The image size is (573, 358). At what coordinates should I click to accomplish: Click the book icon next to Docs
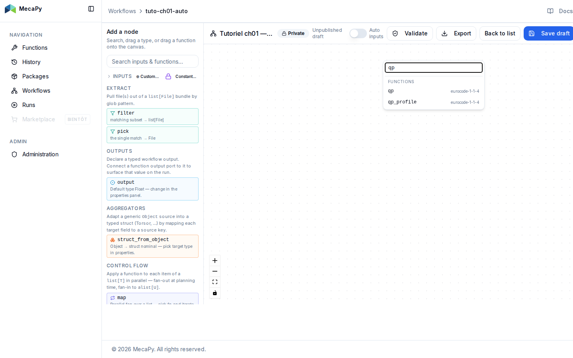pos(550,11)
